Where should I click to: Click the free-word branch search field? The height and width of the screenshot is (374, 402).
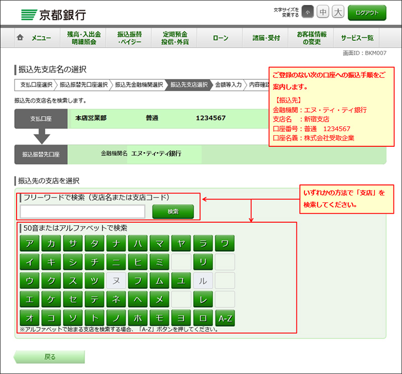82,212
